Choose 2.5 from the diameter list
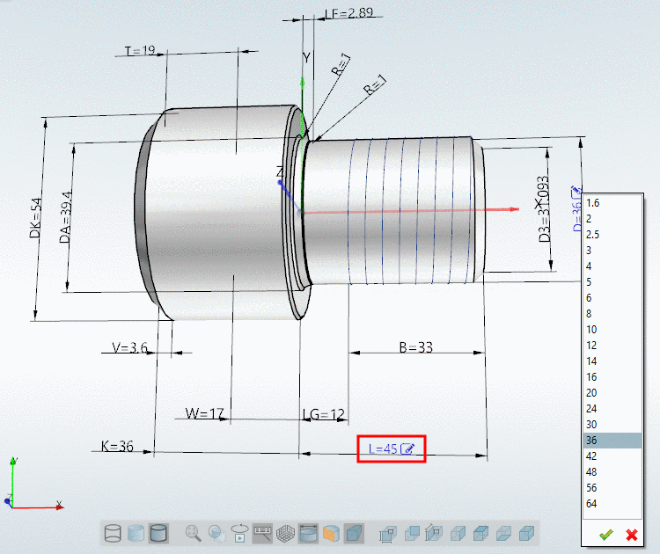 coord(612,235)
